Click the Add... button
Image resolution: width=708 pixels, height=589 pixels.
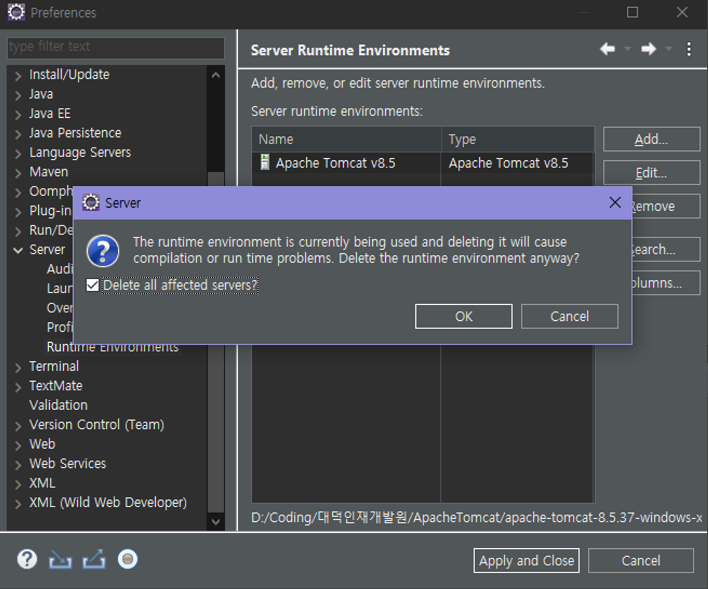pyautogui.click(x=651, y=139)
